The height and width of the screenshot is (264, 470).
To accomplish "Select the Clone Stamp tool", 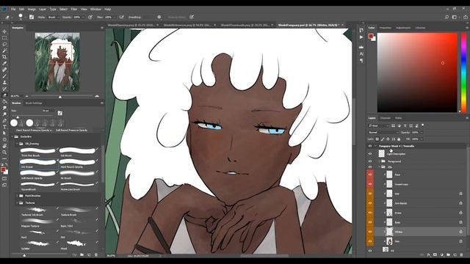I will pyautogui.click(x=4, y=82).
